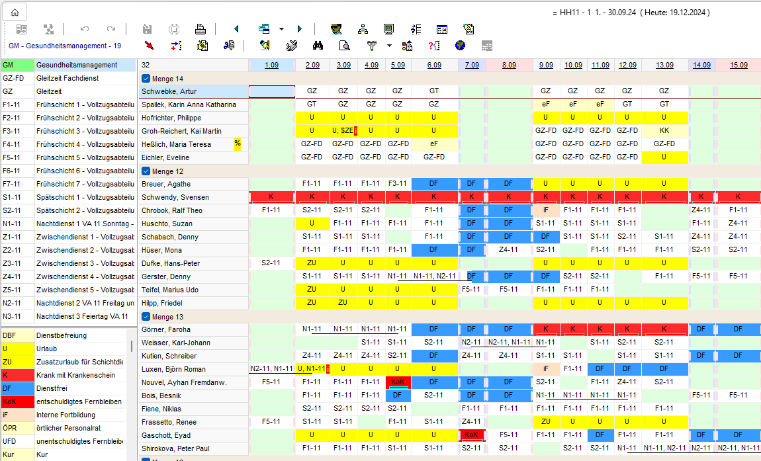
Task: Click the filter funnel icon
Action: pyautogui.click(x=372, y=46)
